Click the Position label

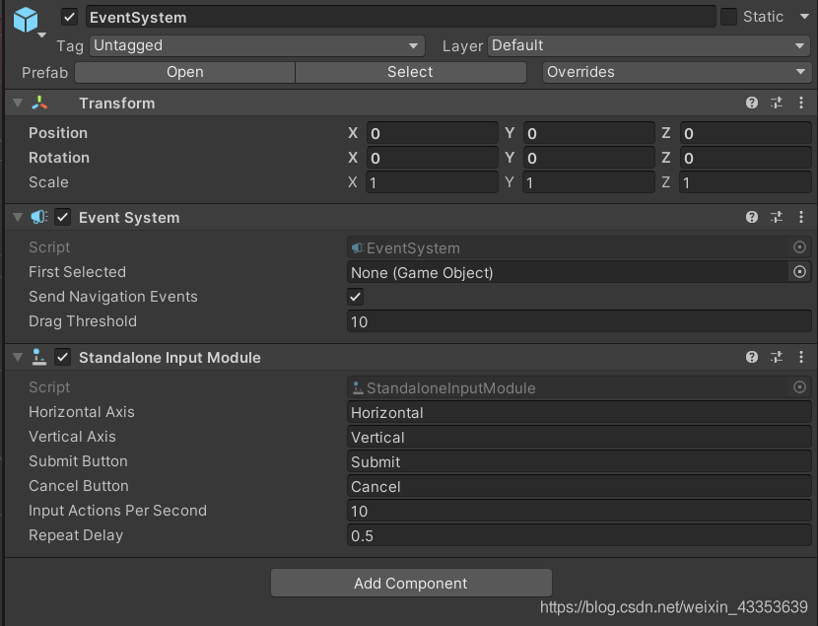tap(58, 133)
